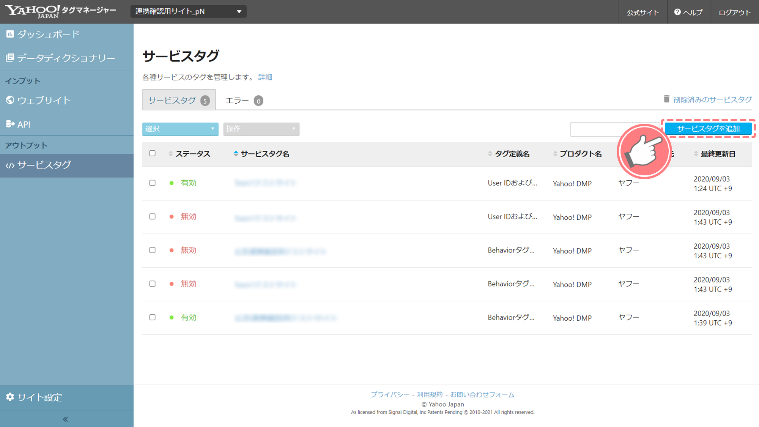Sort by サービスタグ名 column arrows
Image resolution: width=759 pixels, height=427 pixels.
pos(236,154)
